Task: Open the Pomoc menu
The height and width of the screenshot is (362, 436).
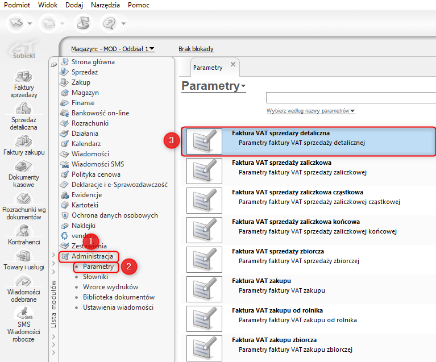Action: coord(139,5)
